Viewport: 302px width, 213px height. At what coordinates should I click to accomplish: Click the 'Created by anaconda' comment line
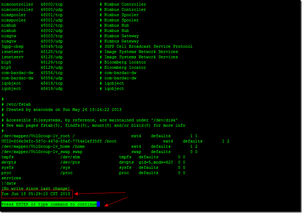point(61,109)
